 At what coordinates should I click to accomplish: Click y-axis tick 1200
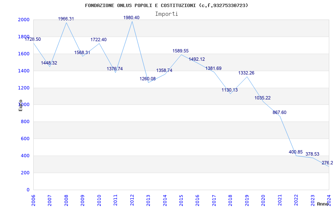24,88
